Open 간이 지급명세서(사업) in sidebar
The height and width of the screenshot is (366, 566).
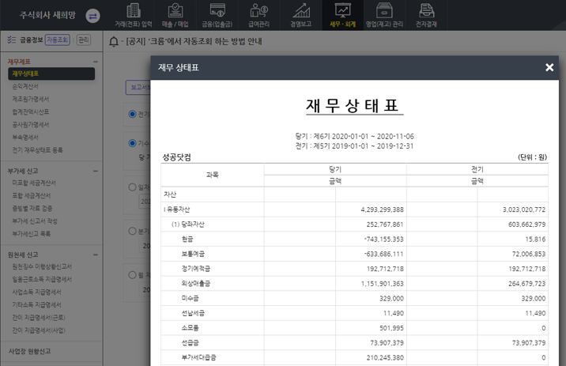[x=39, y=330]
